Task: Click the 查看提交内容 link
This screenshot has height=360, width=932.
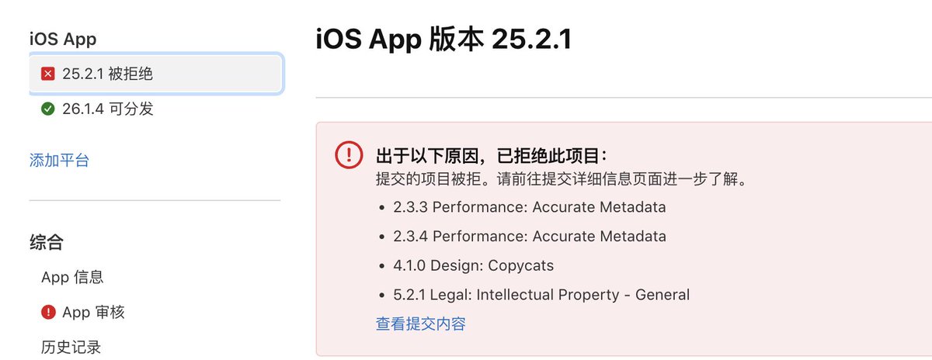Action: (x=421, y=324)
